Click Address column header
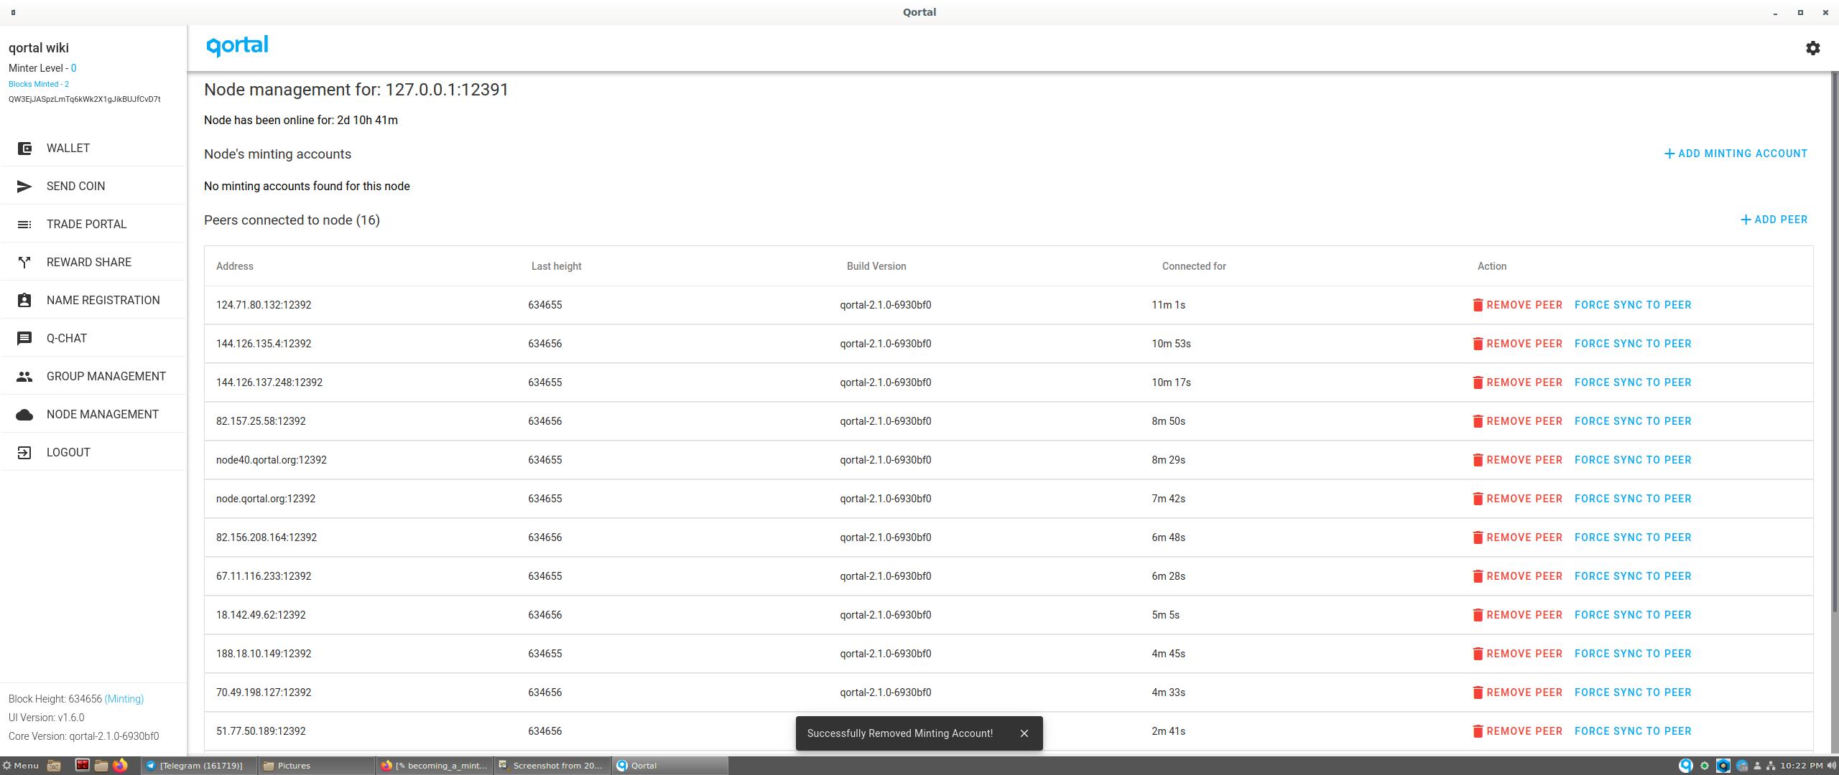 click(235, 266)
